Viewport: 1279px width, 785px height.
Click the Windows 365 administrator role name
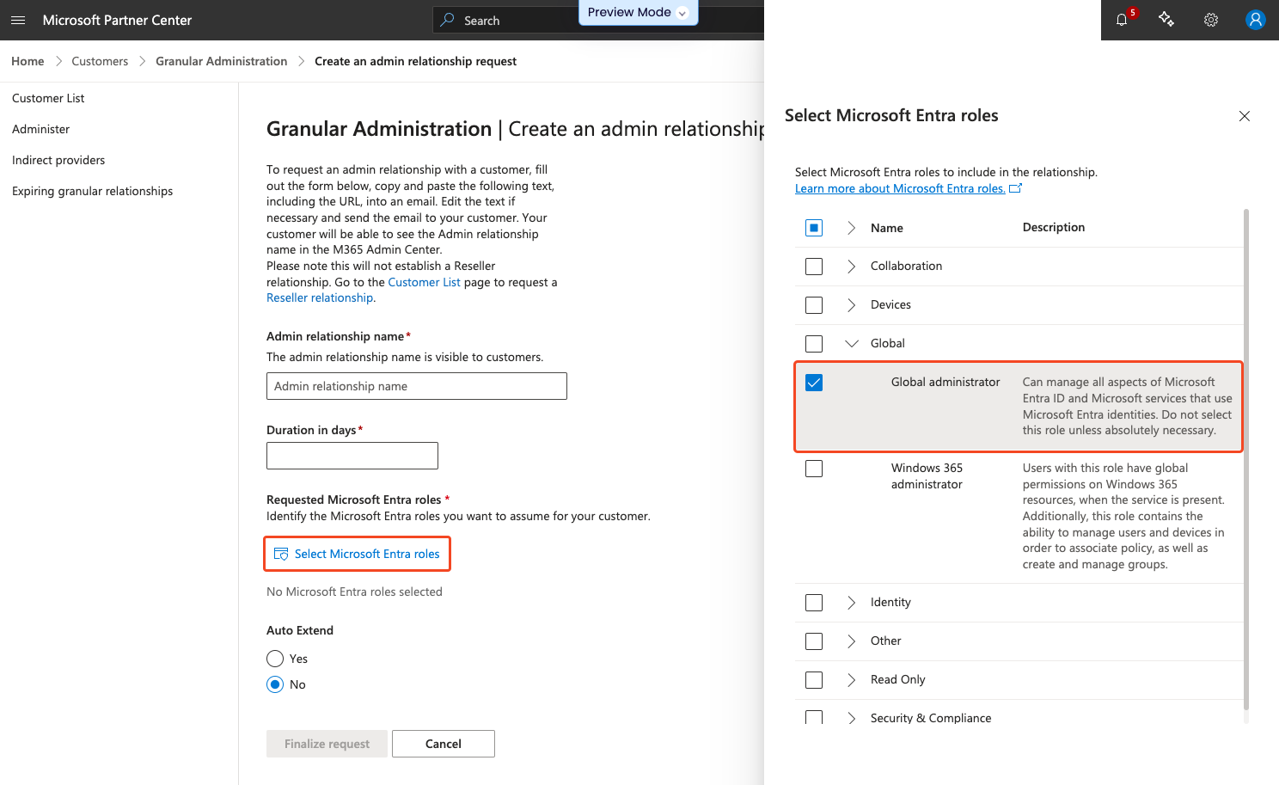coord(927,476)
